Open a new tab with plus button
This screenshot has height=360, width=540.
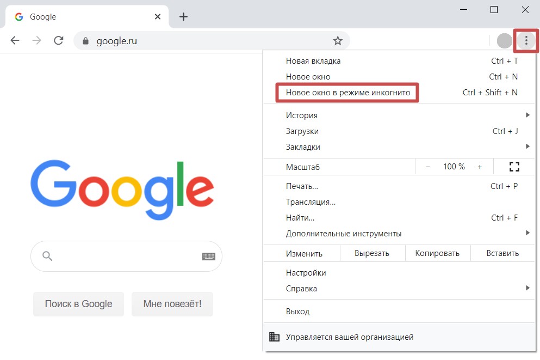point(183,17)
